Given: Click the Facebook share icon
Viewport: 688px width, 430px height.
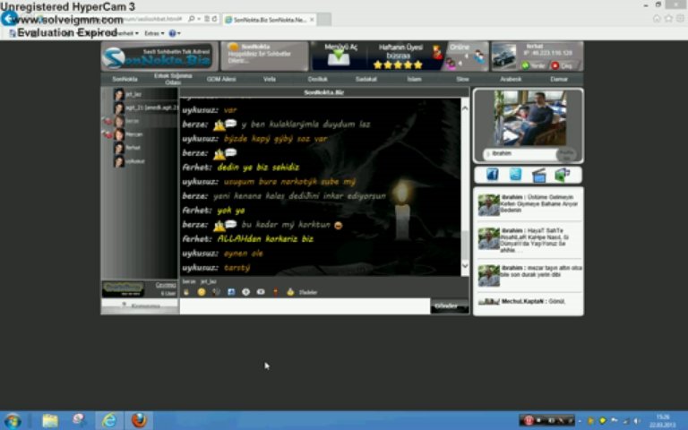Looking at the screenshot, I should (x=492, y=175).
